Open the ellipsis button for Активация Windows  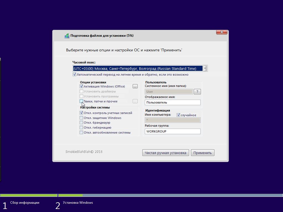point(135,86)
